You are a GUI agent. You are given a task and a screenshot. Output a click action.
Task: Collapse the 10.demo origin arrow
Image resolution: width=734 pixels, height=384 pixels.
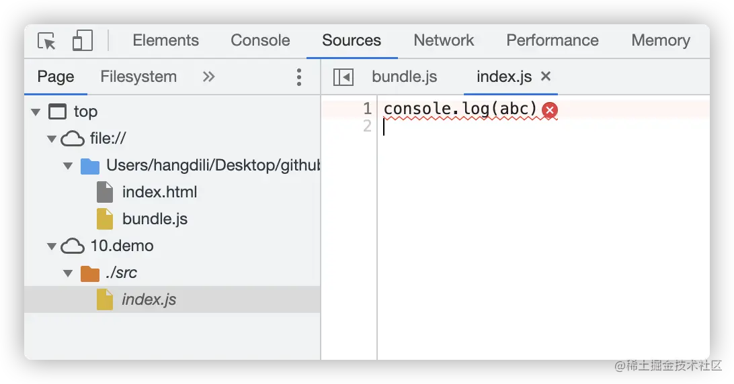click(x=52, y=246)
